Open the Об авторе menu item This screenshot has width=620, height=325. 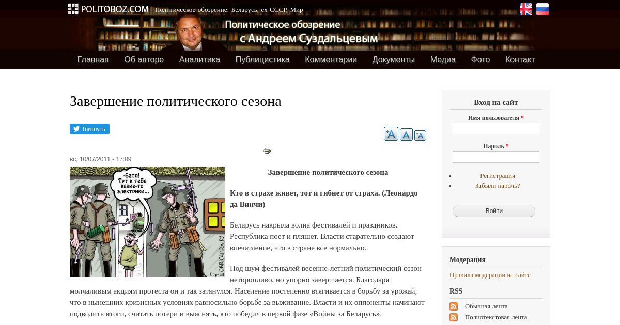144,60
